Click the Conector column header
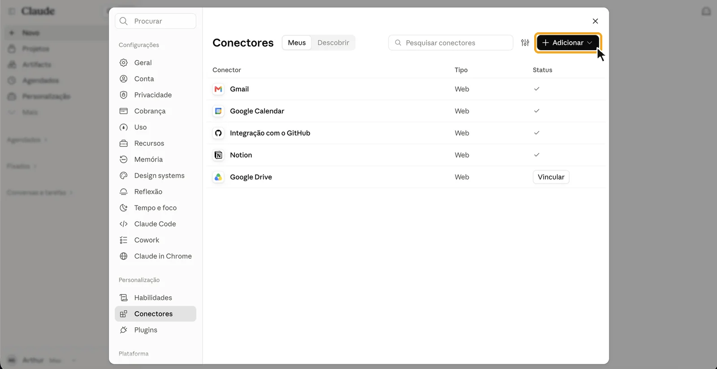Viewport: 717px width, 369px height. [x=227, y=70]
